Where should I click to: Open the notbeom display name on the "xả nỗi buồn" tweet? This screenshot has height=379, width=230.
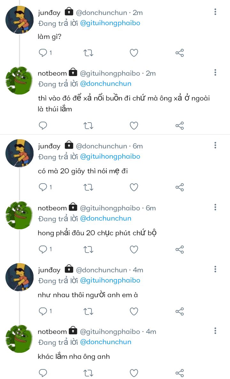(52, 73)
